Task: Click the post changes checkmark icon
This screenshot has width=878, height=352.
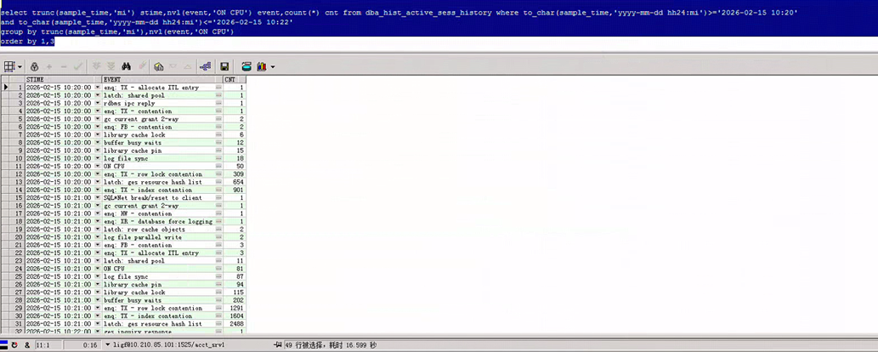Action: coord(78,66)
